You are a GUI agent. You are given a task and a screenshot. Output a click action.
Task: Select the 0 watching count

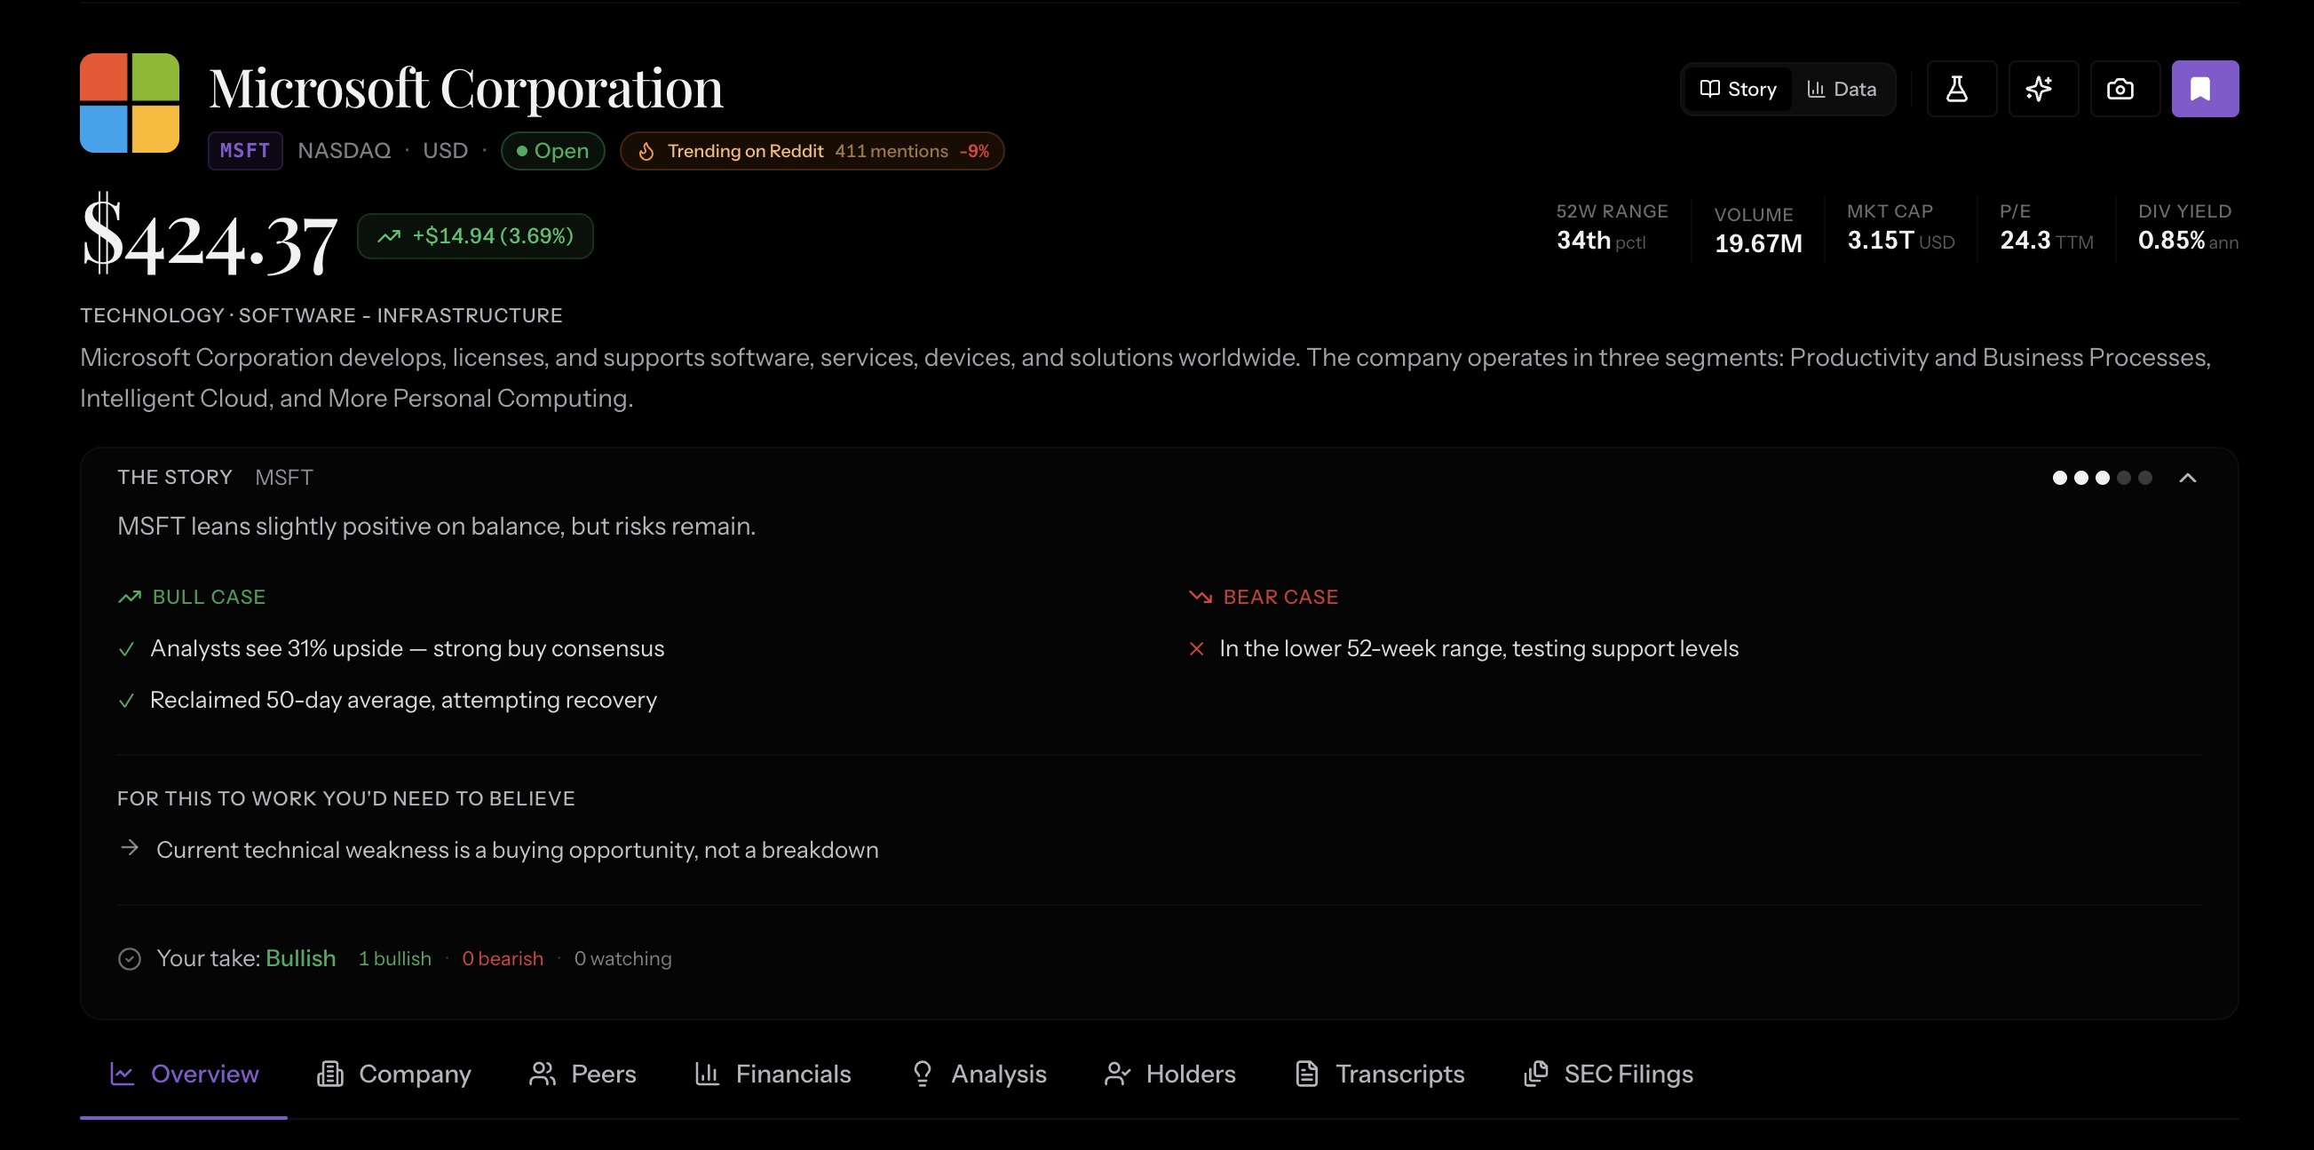(622, 959)
